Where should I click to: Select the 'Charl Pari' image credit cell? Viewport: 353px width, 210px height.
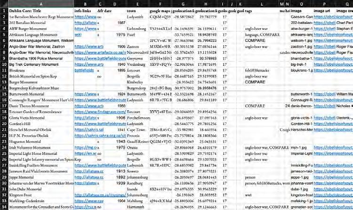(345, 23)
